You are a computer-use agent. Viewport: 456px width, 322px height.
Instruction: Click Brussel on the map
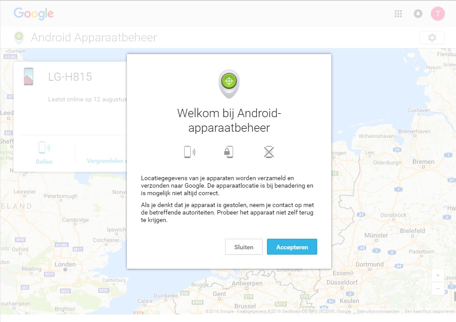245,306
